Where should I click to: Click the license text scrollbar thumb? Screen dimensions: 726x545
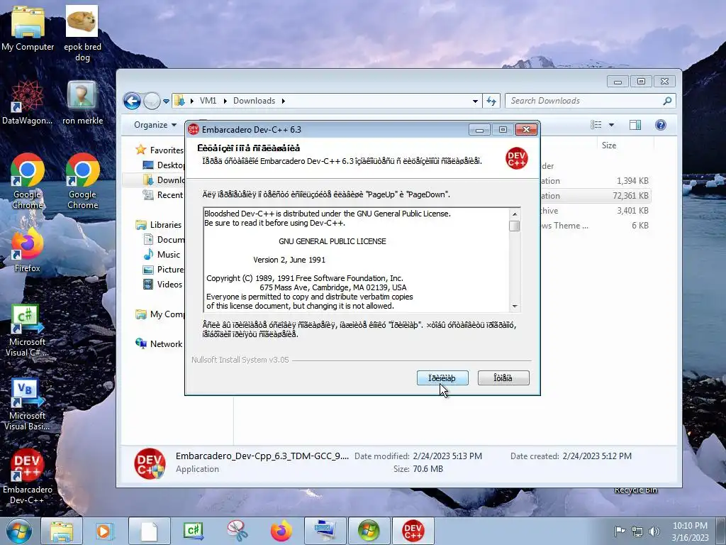(x=515, y=226)
